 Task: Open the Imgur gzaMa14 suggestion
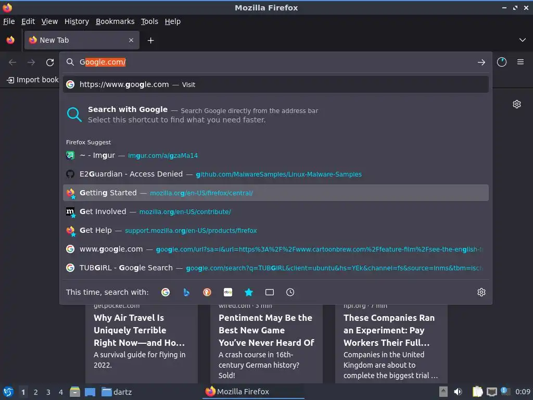click(276, 155)
